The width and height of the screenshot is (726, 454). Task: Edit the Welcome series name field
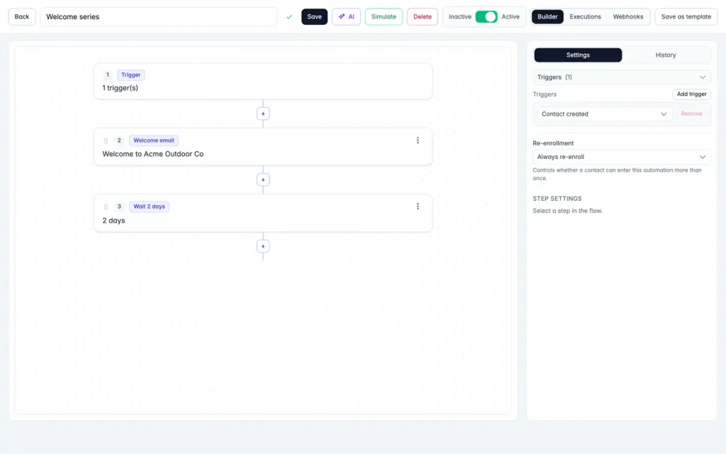tap(158, 17)
